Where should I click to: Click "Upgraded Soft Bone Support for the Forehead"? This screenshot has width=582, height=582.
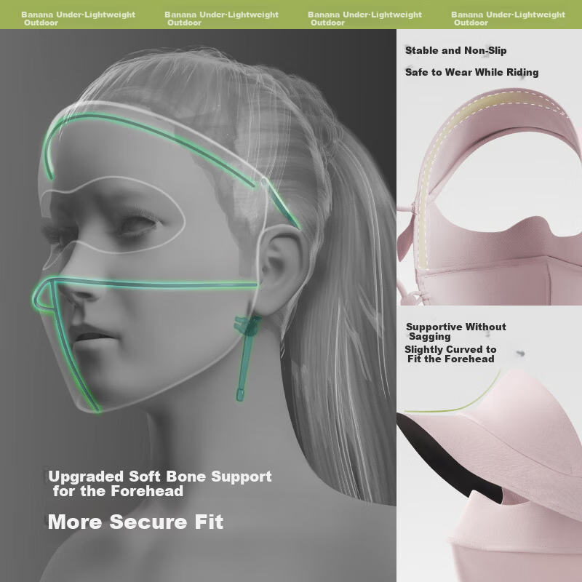160,484
